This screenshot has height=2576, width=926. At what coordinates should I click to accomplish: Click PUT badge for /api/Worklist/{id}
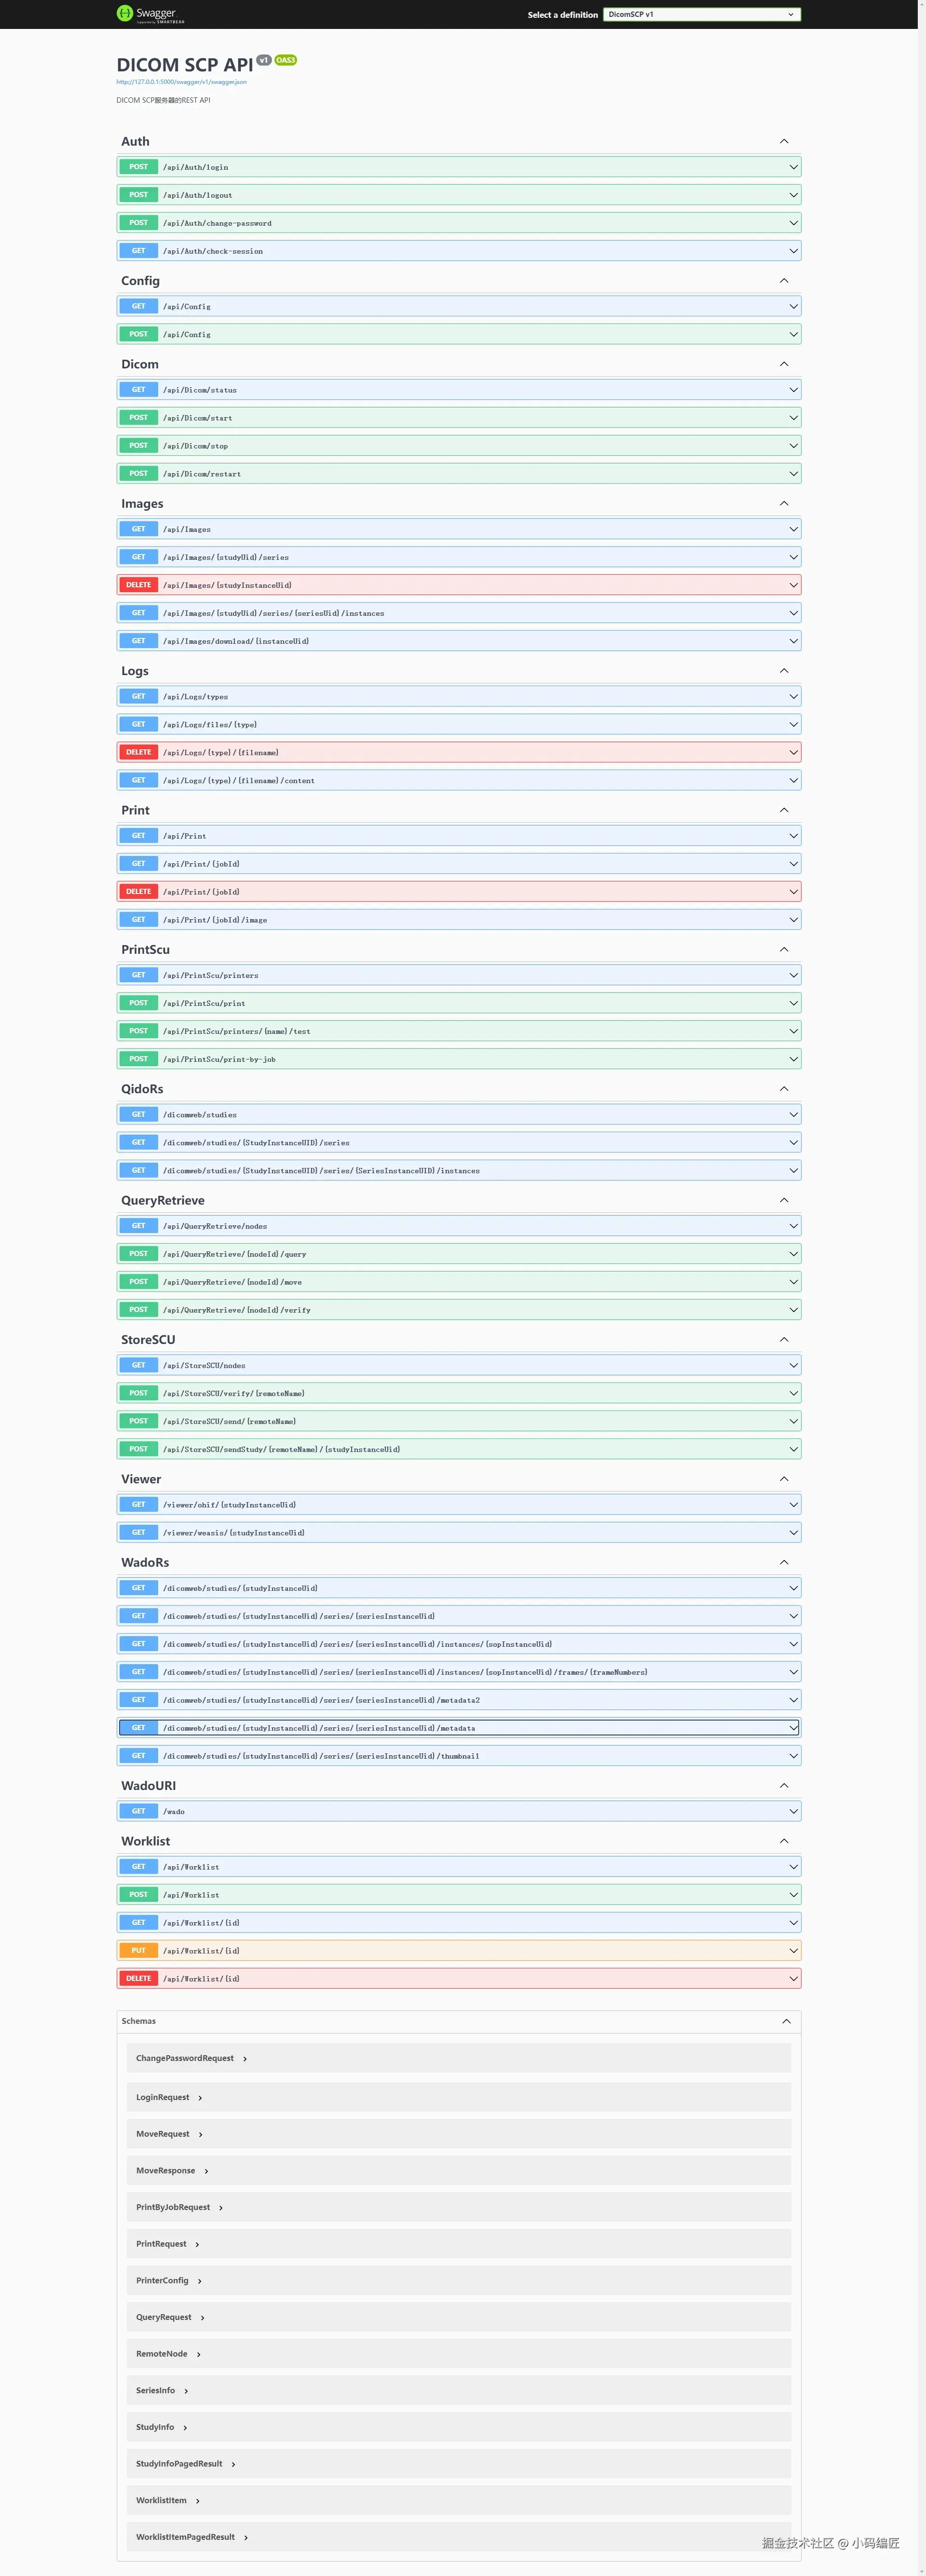[x=138, y=1951]
